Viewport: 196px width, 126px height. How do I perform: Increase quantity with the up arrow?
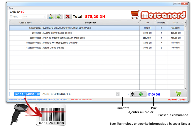point(132,93)
